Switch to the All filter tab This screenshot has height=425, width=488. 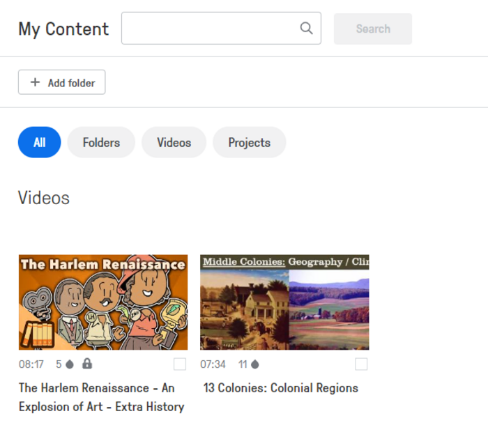39,142
